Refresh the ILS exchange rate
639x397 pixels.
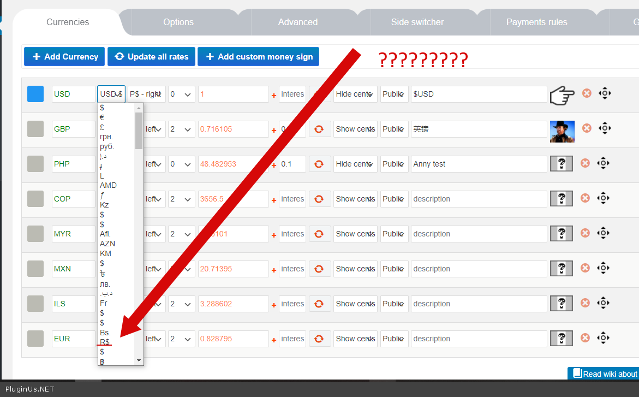[320, 304]
